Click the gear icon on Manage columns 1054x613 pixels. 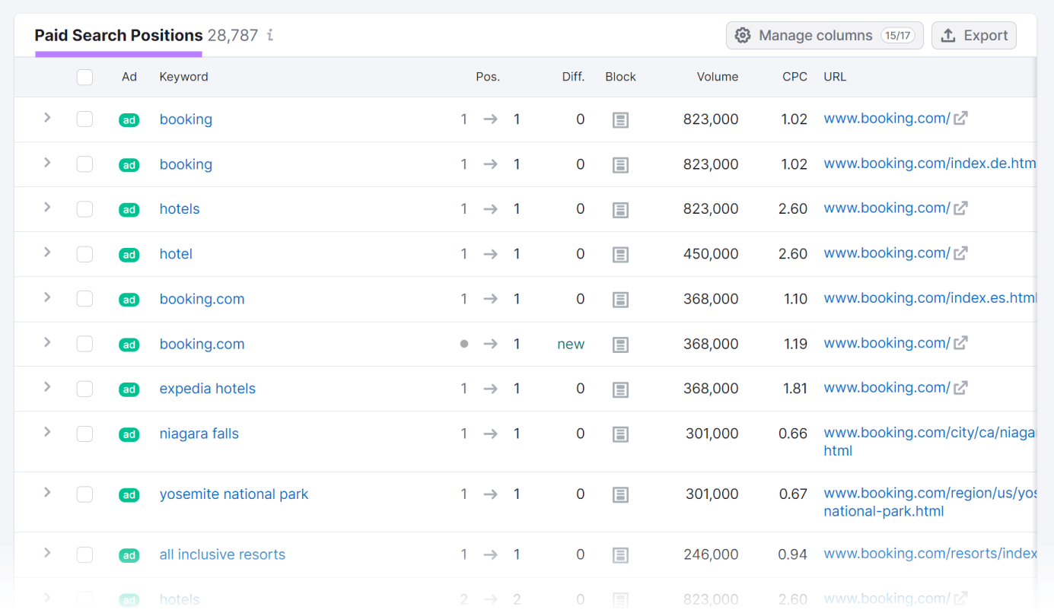tap(743, 34)
